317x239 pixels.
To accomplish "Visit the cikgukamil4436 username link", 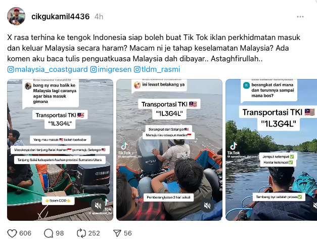I will pos(61,17).
